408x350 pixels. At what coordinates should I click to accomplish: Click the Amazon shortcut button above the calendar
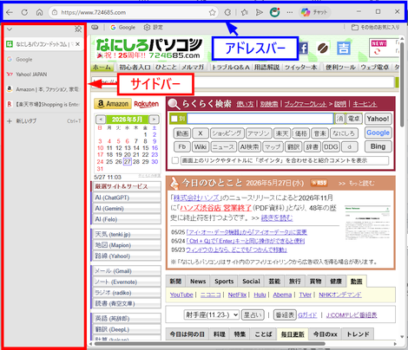pyautogui.click(x=113, y=104)
